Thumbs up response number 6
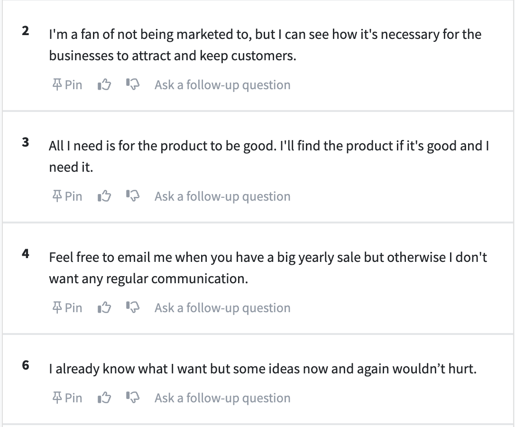This screenshot has width=515, height=427. click(104, 398)
